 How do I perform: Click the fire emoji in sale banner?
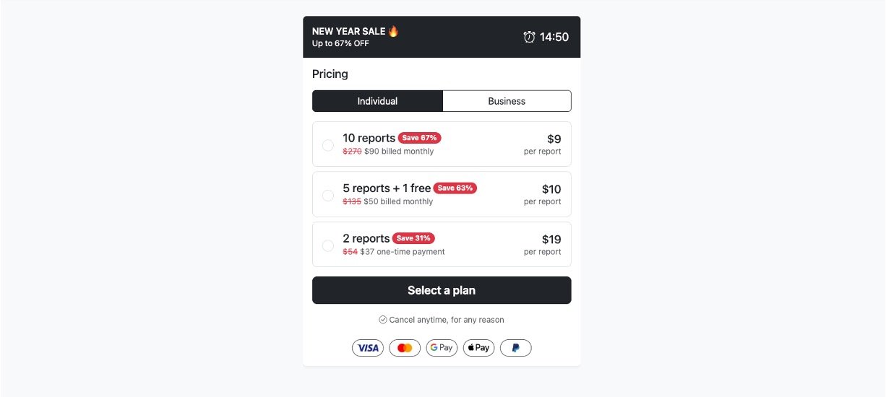pyautogui.click(x=394, y=31)
